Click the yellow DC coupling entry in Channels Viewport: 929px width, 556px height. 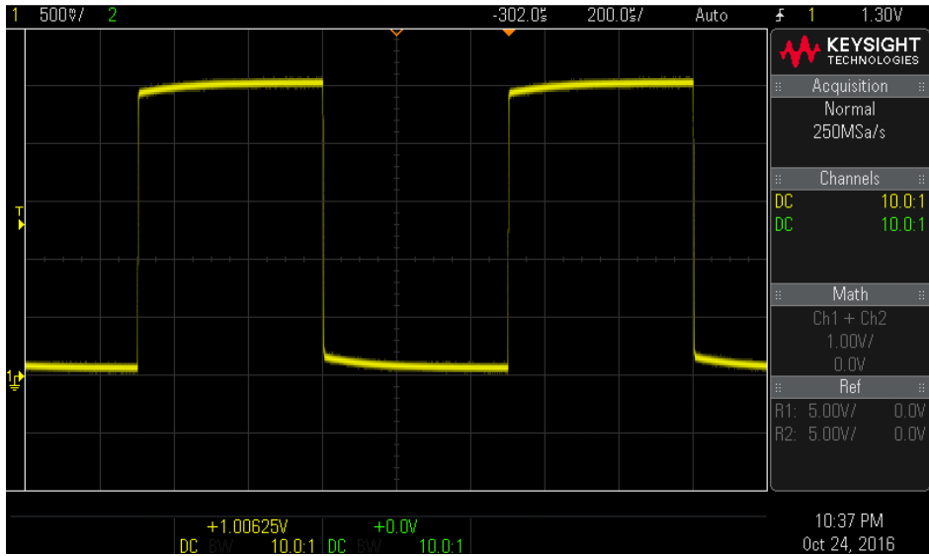[784, 201]
